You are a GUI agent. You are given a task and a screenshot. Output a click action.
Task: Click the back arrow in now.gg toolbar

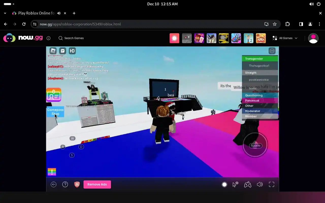pyautogui.click(x=54, y=184)
